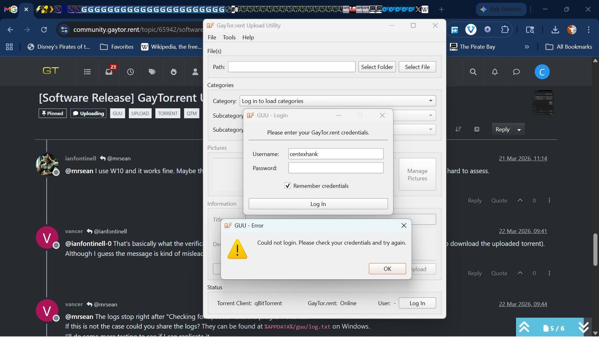Image resolution: width=599 pixels, height=337 pixels.
Task: Click the GT site logo
Action: (51, 71)
